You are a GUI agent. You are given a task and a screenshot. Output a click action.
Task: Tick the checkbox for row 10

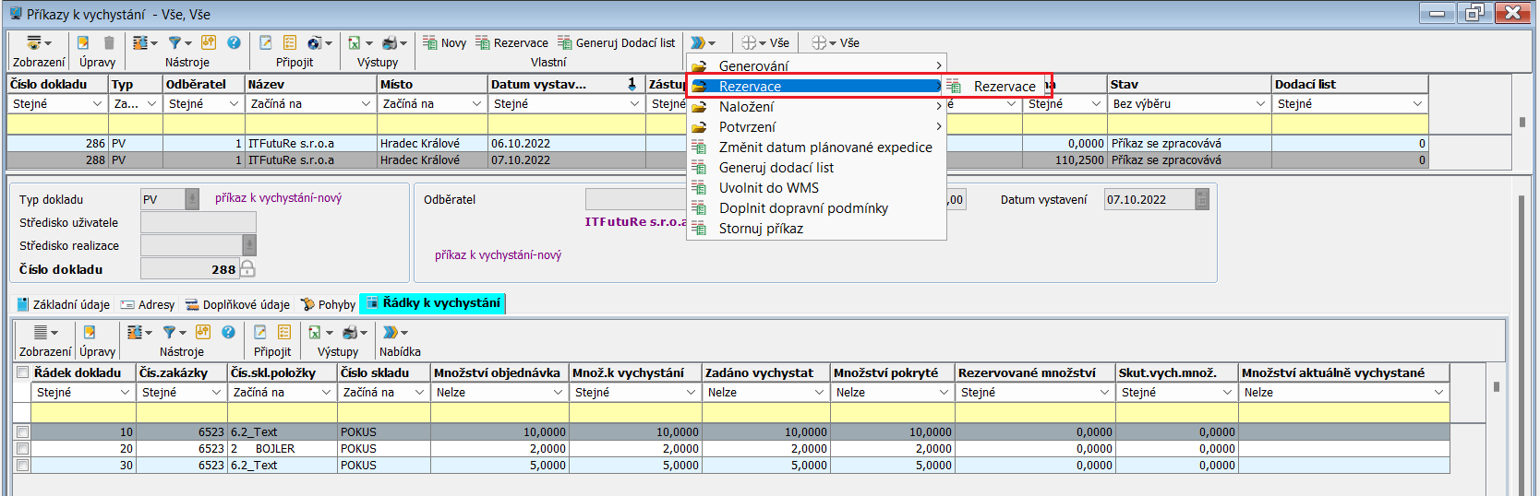22,431
